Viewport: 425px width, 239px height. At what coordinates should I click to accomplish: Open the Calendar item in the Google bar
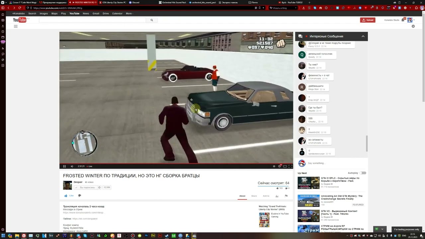(x=117, y=14)
